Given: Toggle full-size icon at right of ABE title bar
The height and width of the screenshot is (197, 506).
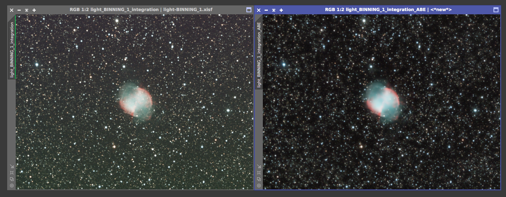Looking at the screenshot, I should tap(496, 10).
